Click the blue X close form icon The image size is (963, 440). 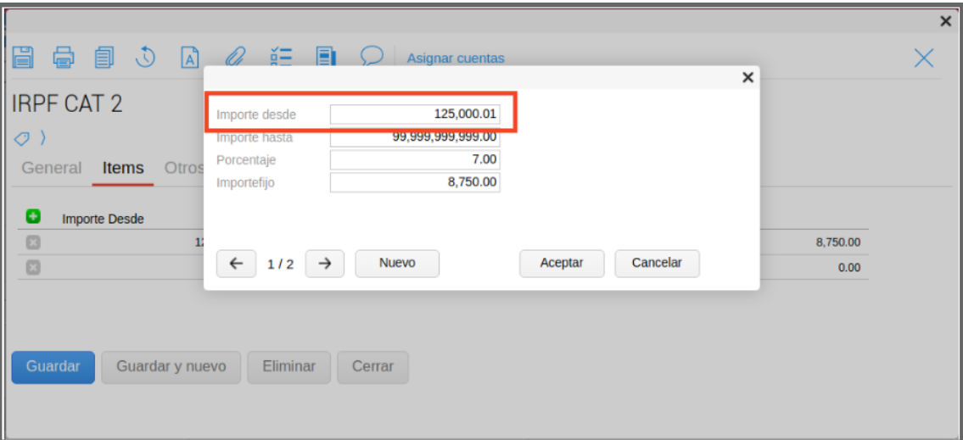pyautogui.click(x=924, y=58)
